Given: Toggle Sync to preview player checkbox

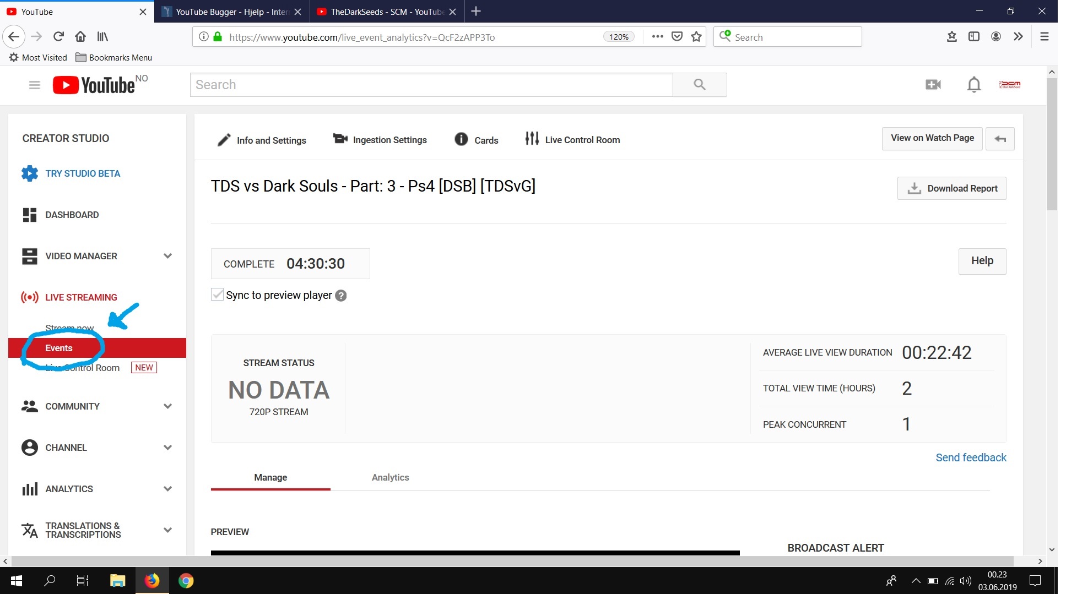Looking at the screenshot, I should pos(218,295).
